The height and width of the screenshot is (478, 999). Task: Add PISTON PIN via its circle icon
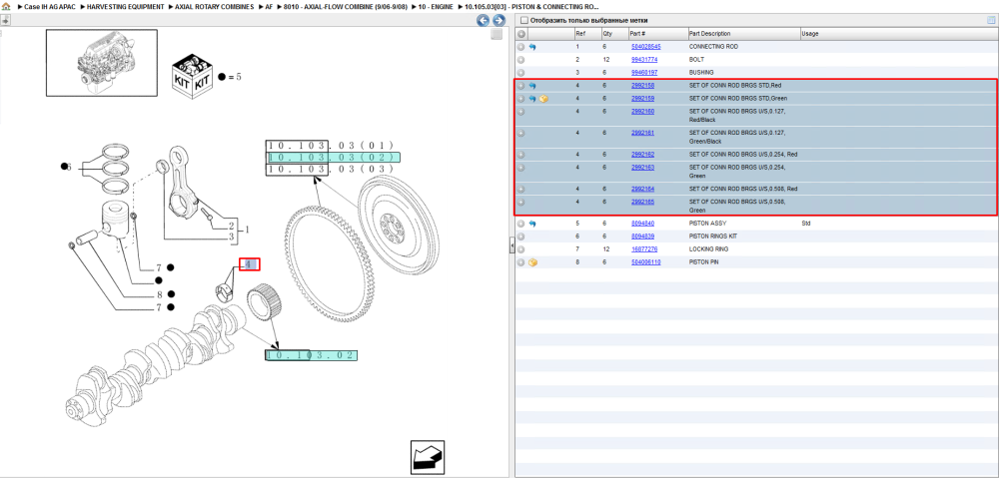[520, 262]
